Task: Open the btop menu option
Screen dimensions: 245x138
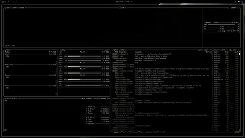Action: pyautogui.click(x=15, y=8)
